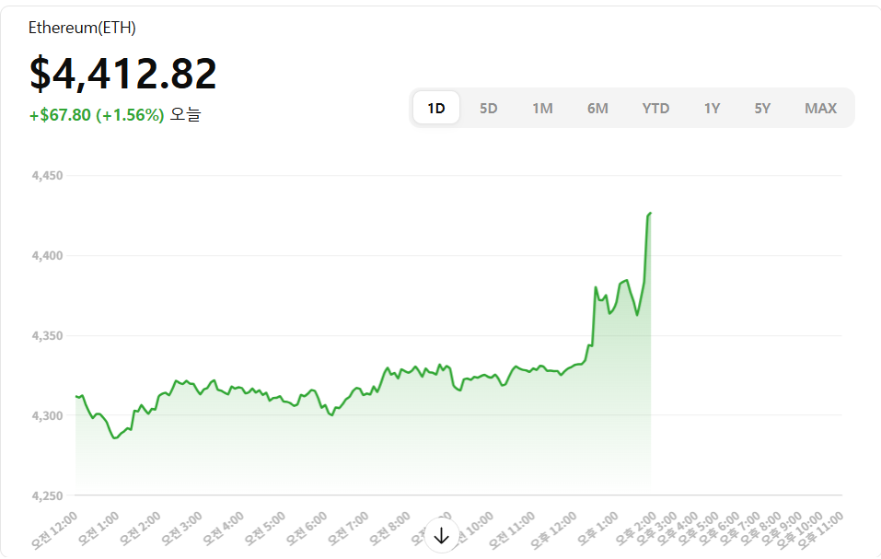Select the 5Y time range

click(x=762, y=108)
